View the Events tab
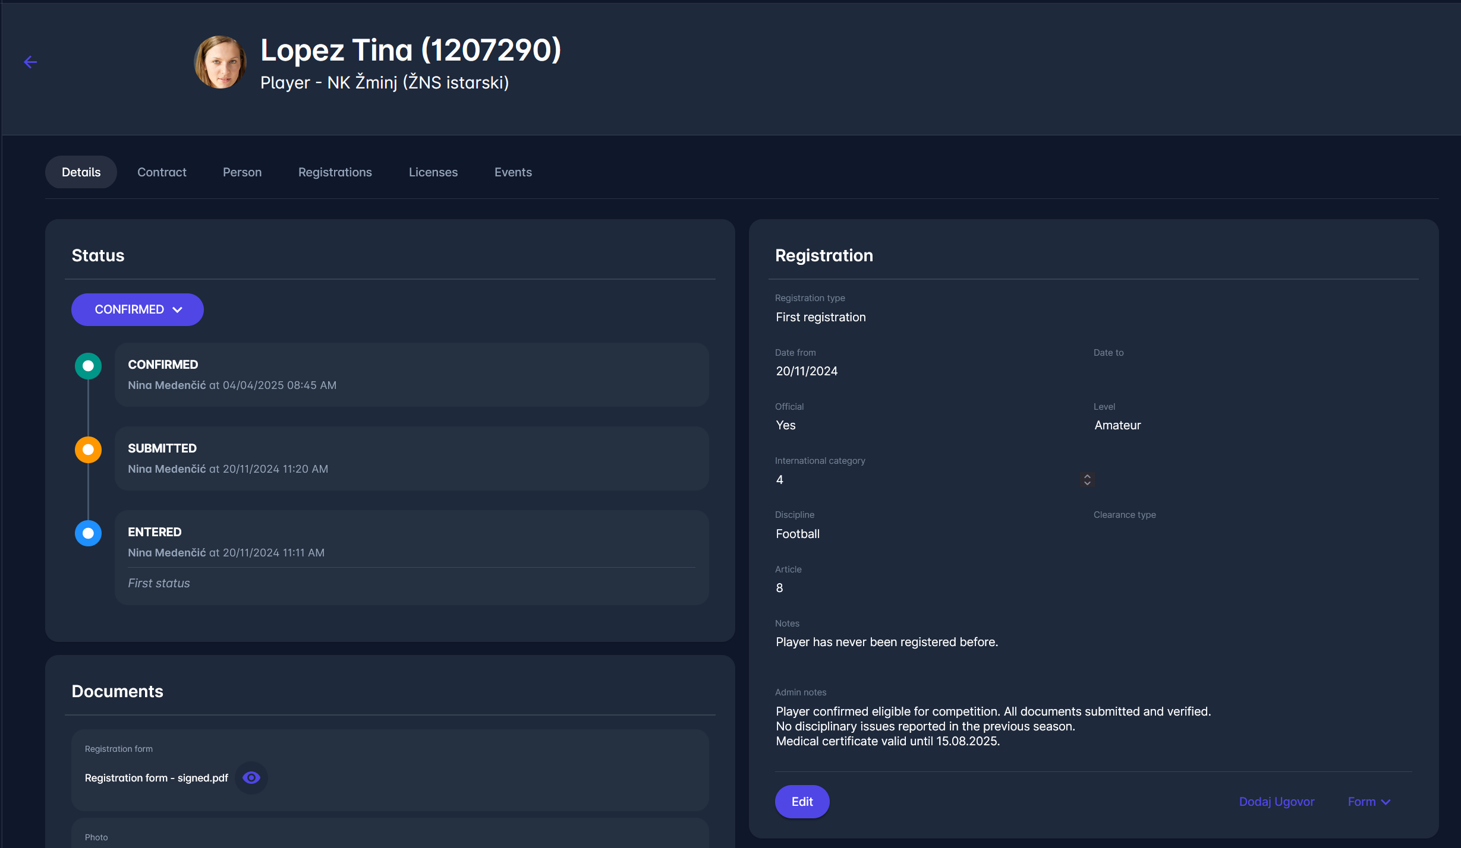The height and width of the screenshot is (848, 1461). pos(513,172)
